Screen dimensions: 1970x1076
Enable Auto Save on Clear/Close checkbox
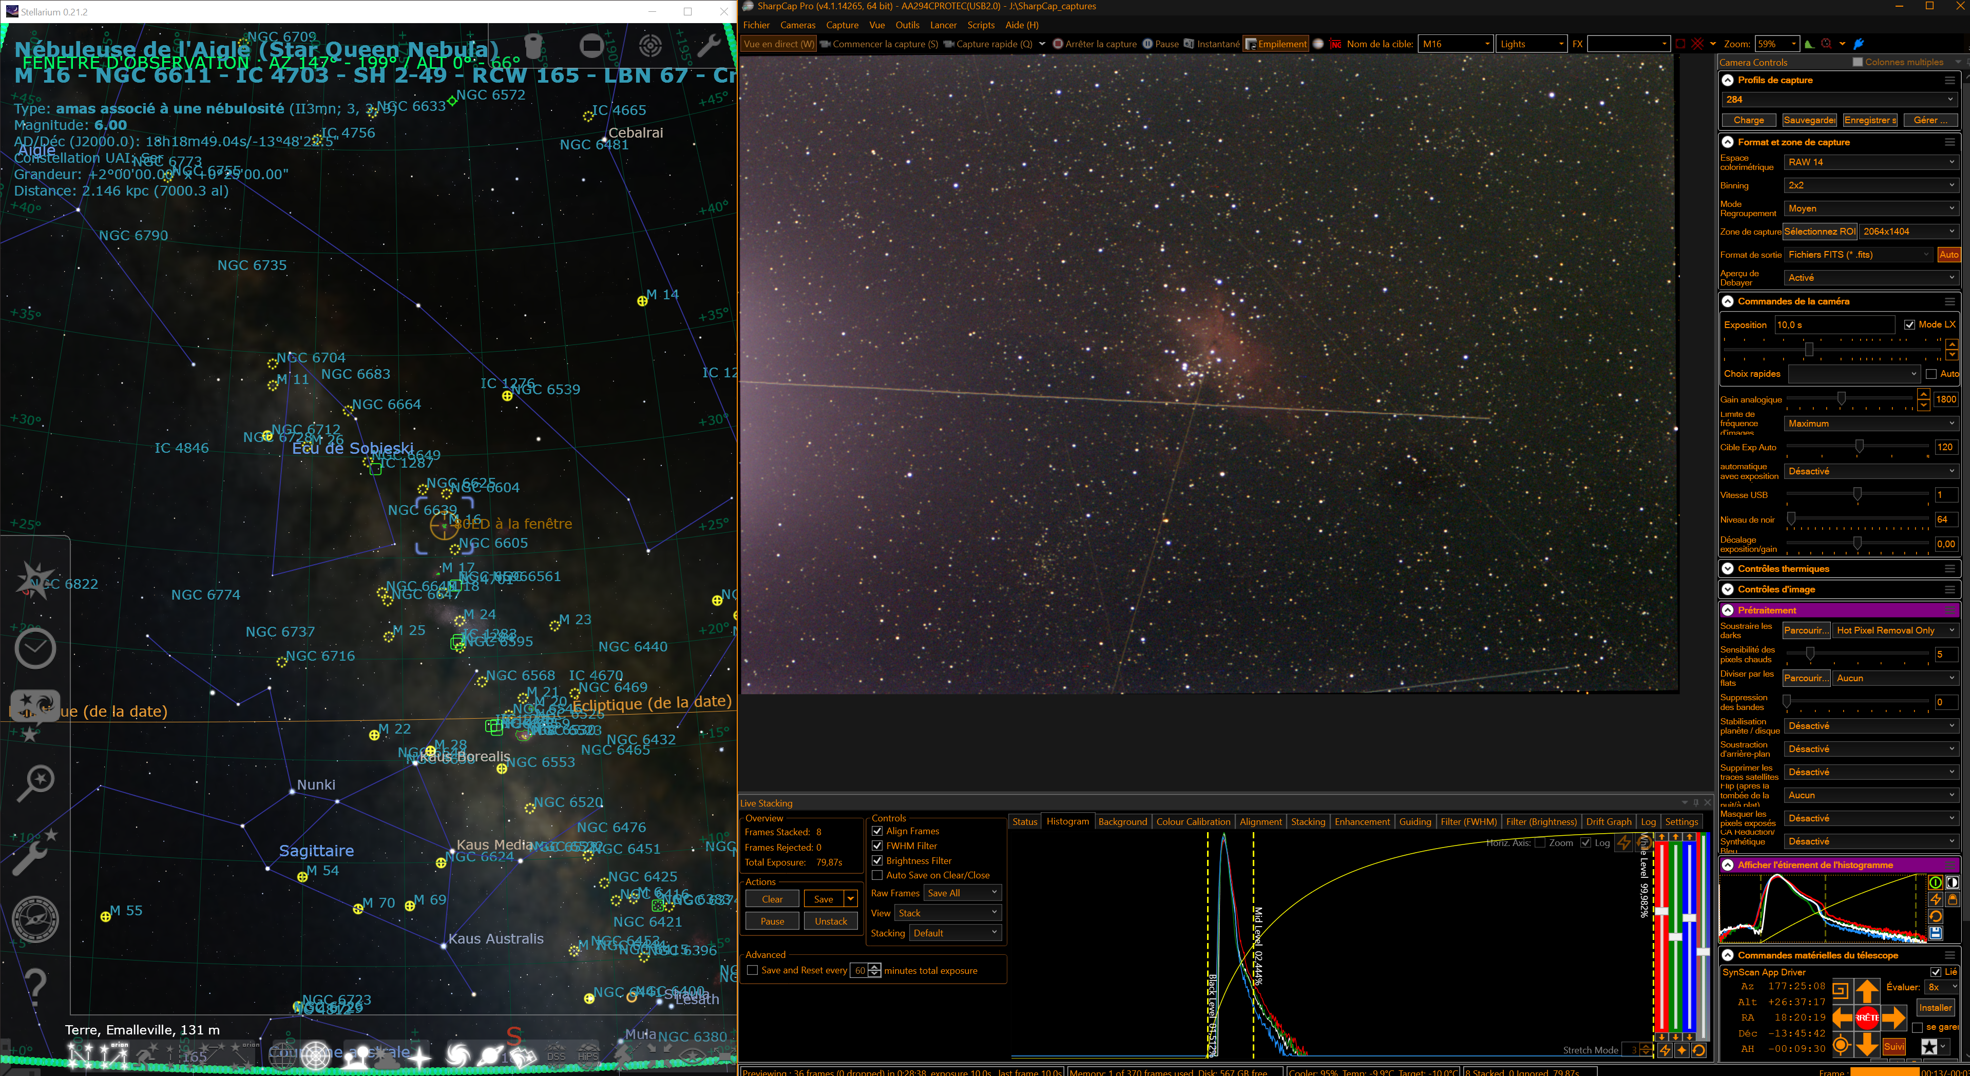pos(877,876)
